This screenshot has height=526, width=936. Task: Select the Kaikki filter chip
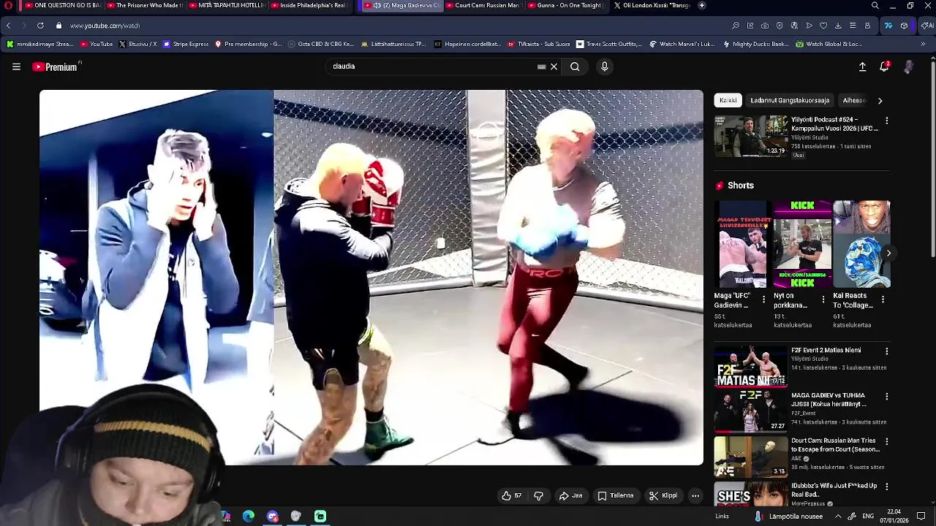pyautogui.click(x=728, y=100)
